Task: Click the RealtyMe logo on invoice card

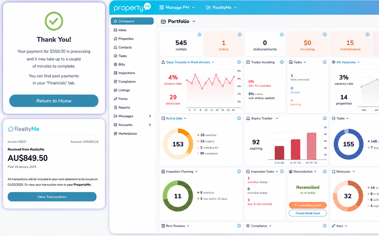Action: (x=23, y=129)
